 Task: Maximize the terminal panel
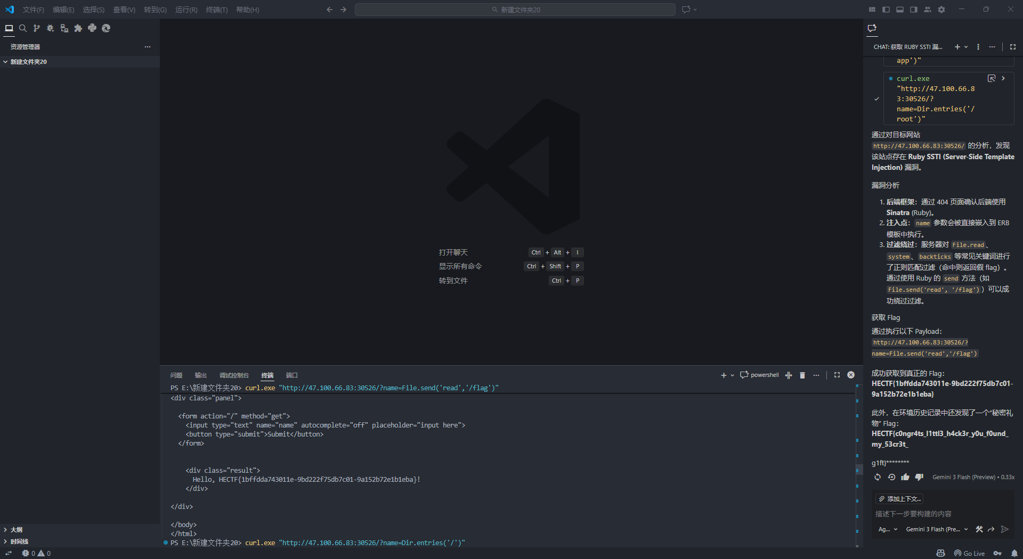click(x=837, y=375)
